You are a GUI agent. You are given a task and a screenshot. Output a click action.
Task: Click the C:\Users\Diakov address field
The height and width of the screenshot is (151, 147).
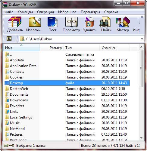81,39
